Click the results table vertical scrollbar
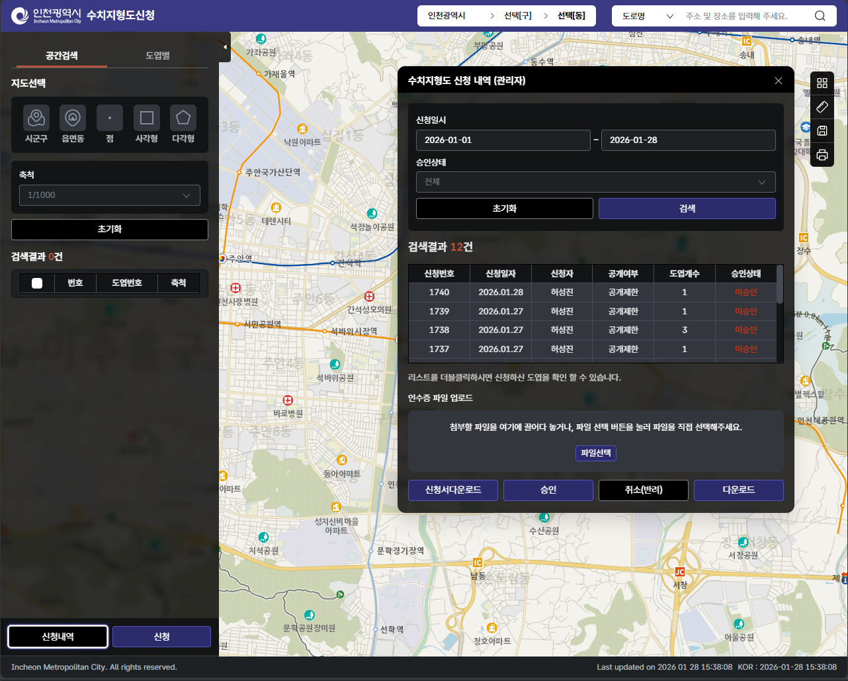The height and width of the screenshot is (681, 848). (780, 285)
